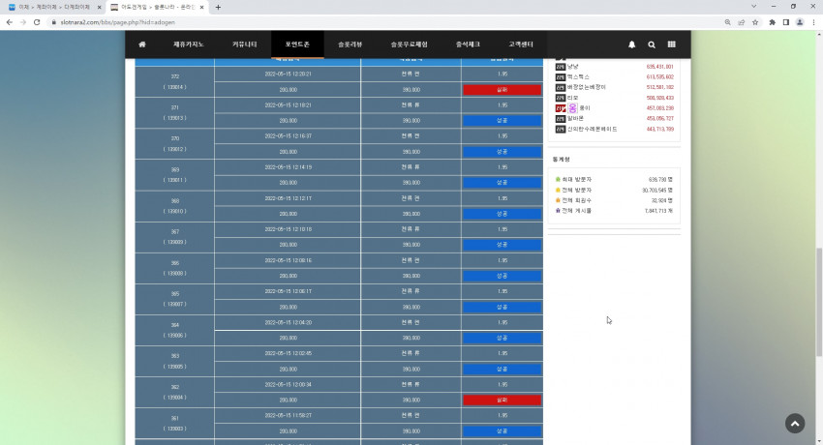Bookmark this page with star icon
Screen dimensions: 823x445
pyautogui.click(x=755, y=22)
